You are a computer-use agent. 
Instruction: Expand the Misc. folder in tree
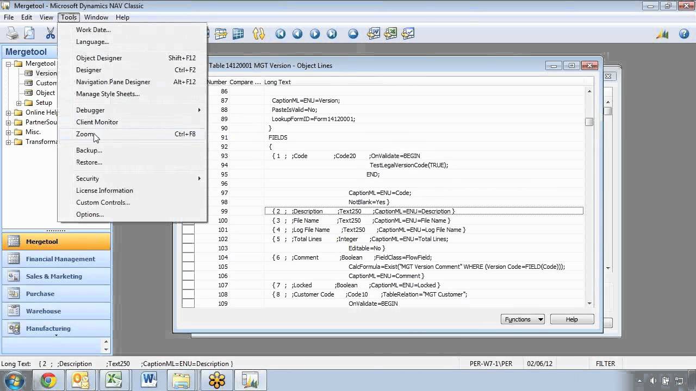[9, 133]
